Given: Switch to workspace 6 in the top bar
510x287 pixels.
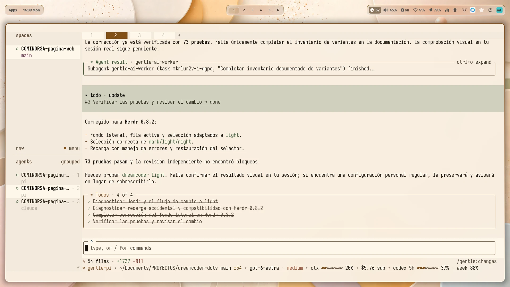Looking at the screenshot, I should click(278, 10).
